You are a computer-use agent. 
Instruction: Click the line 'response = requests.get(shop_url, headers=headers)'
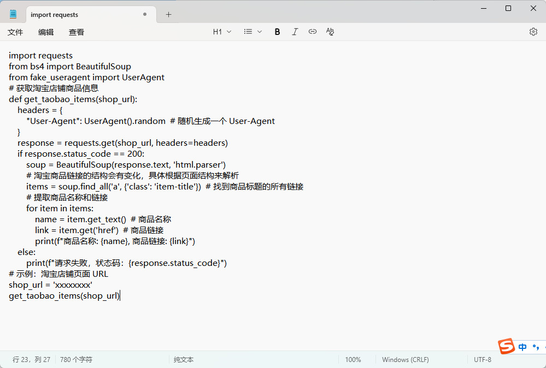(x=122, y=143)
